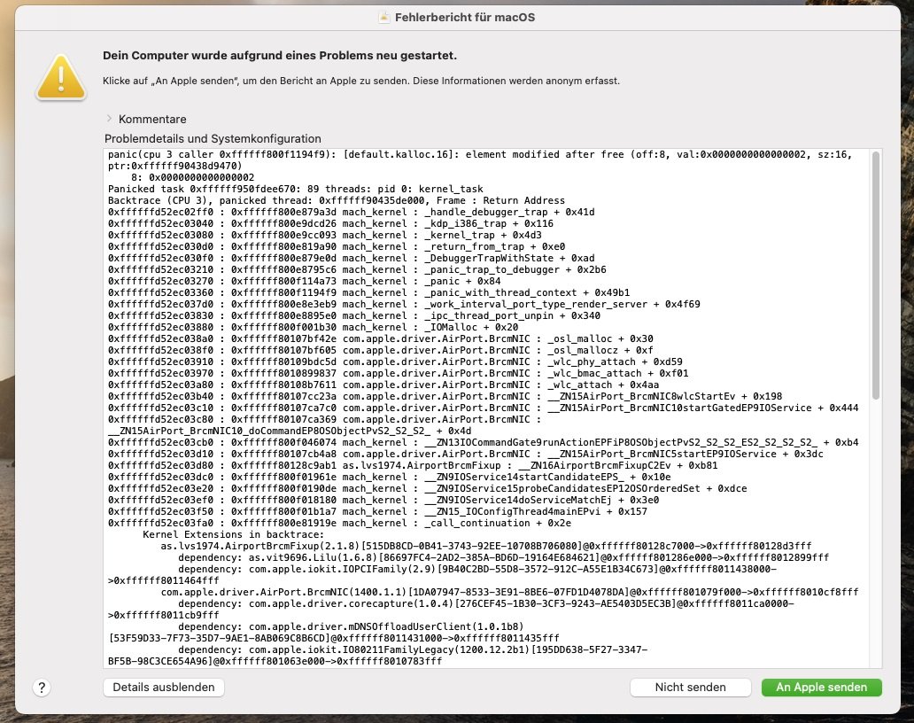Click the 'as.vit9696.Lilu(1.6.8)' dependency line
This screenshot has height=723, width=914.
504,557
